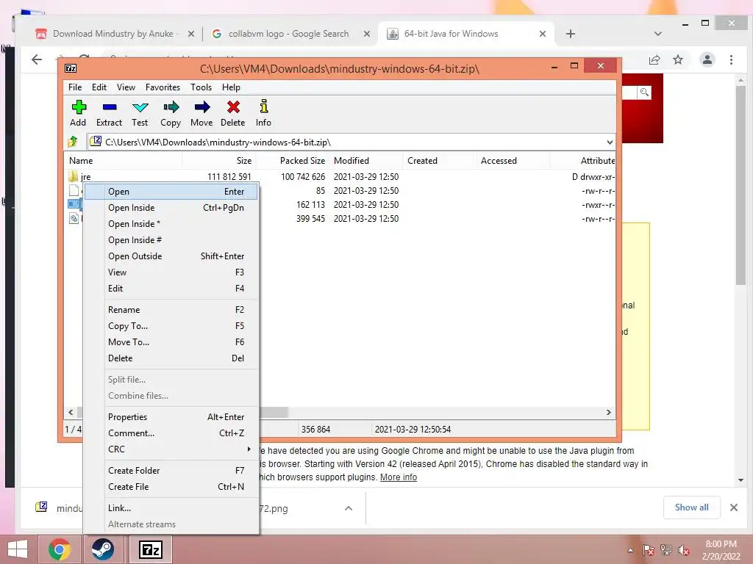Close the collabvm logo Google Search tab

click(x=367, y=34)
